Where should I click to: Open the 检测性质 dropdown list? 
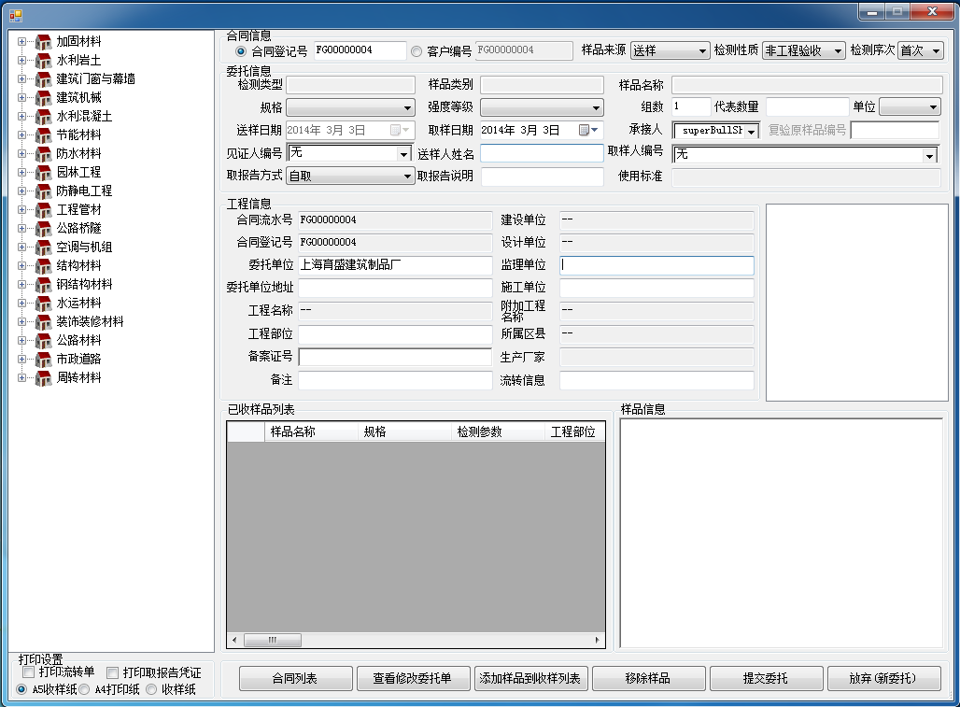coord(803,50)
